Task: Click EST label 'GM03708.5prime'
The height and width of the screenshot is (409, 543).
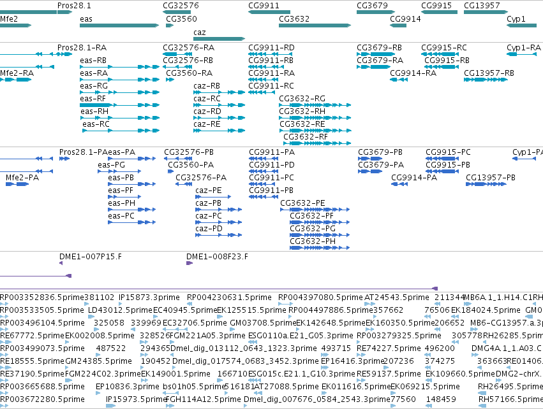Action: point(263,323)
